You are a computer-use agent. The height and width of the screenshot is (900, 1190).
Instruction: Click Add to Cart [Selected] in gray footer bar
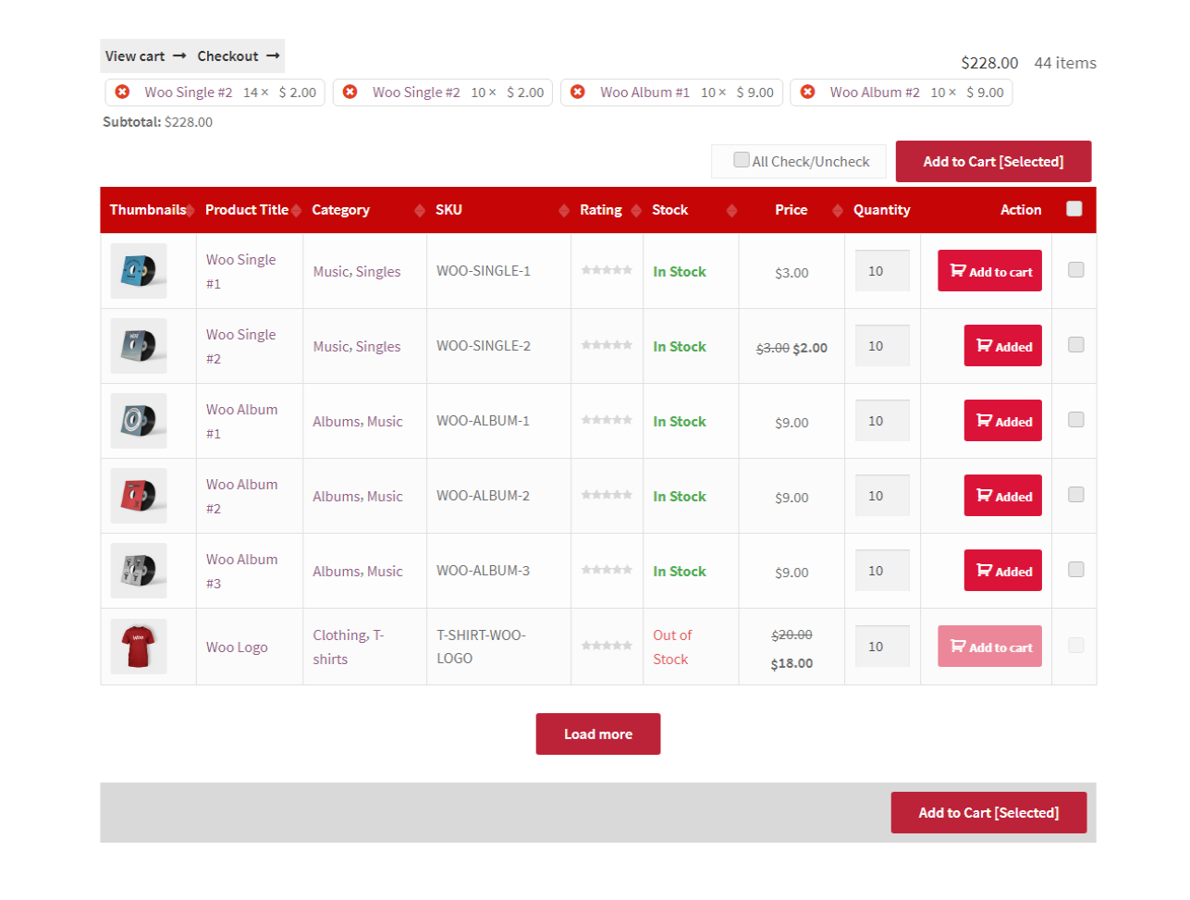[988, 813]
